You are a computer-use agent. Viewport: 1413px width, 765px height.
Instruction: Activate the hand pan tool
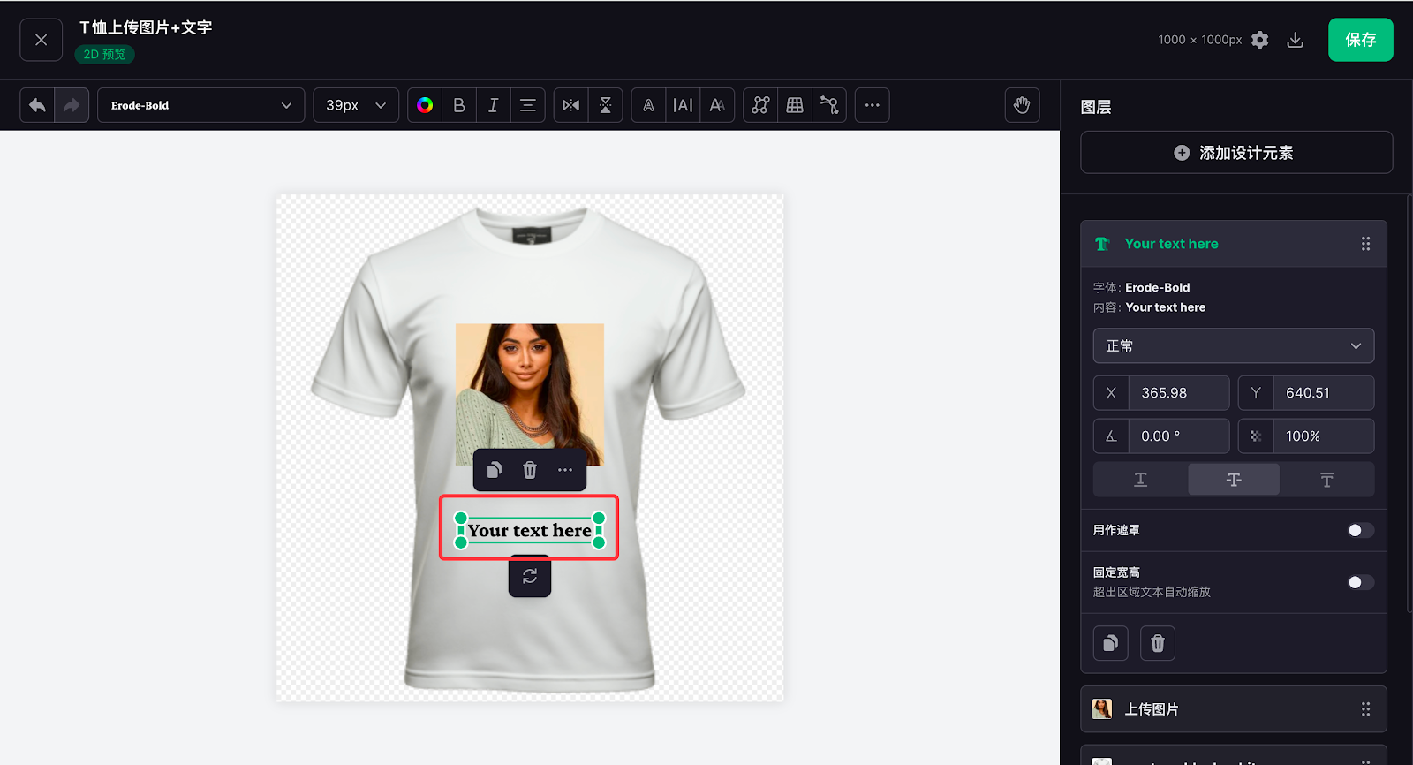pyautogui.click(x=1022, y=105)
